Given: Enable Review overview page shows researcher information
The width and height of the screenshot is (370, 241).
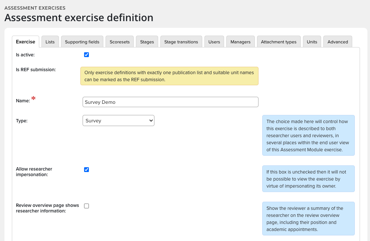Looking at the screenshot, I should (87, 206).
